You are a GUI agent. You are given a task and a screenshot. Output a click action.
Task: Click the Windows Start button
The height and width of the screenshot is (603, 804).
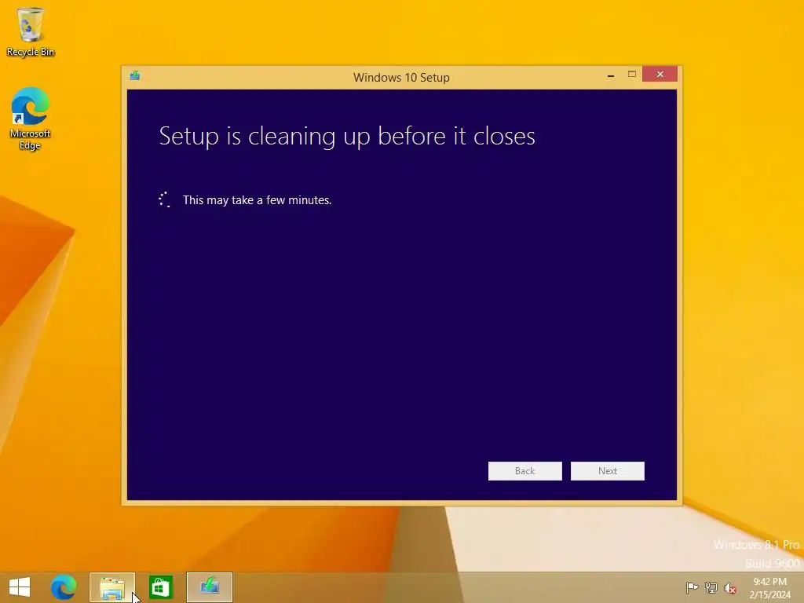[x=20, y=587]
